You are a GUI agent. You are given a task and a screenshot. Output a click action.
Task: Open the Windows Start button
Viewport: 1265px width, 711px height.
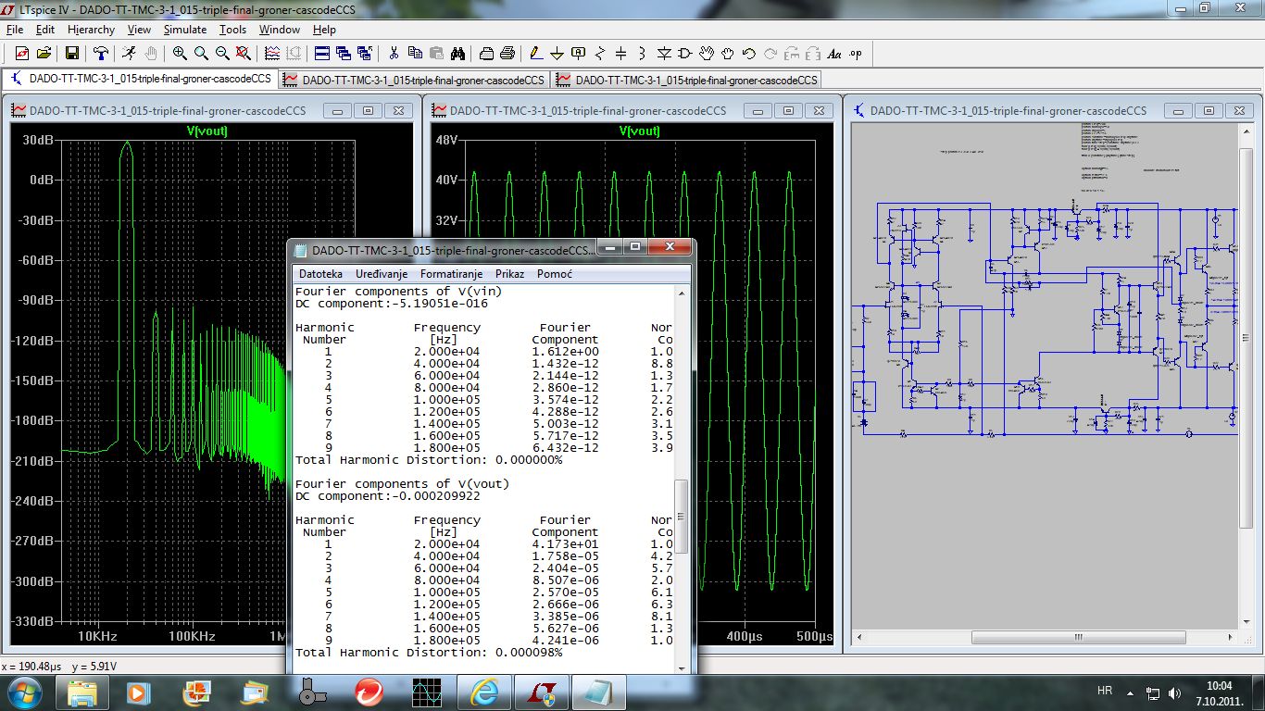[24, 692]
